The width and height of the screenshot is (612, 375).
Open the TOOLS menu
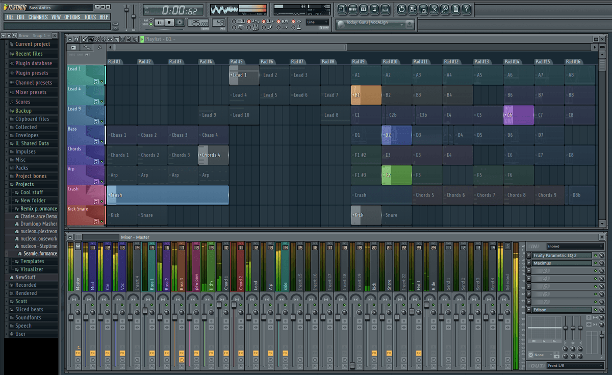click(x=90, y=16)
